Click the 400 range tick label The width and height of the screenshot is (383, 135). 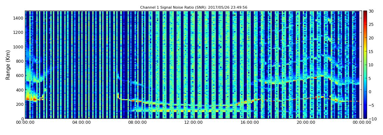click(20, 90)
